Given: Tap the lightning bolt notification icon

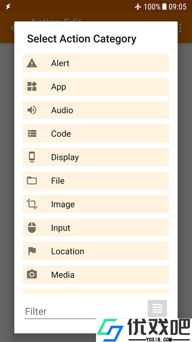Looking at the screenshot, I should tap(8, 6).
